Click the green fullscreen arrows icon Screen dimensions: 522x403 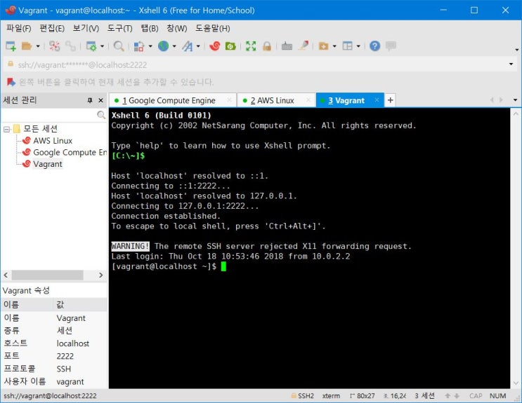click(251, 46)
